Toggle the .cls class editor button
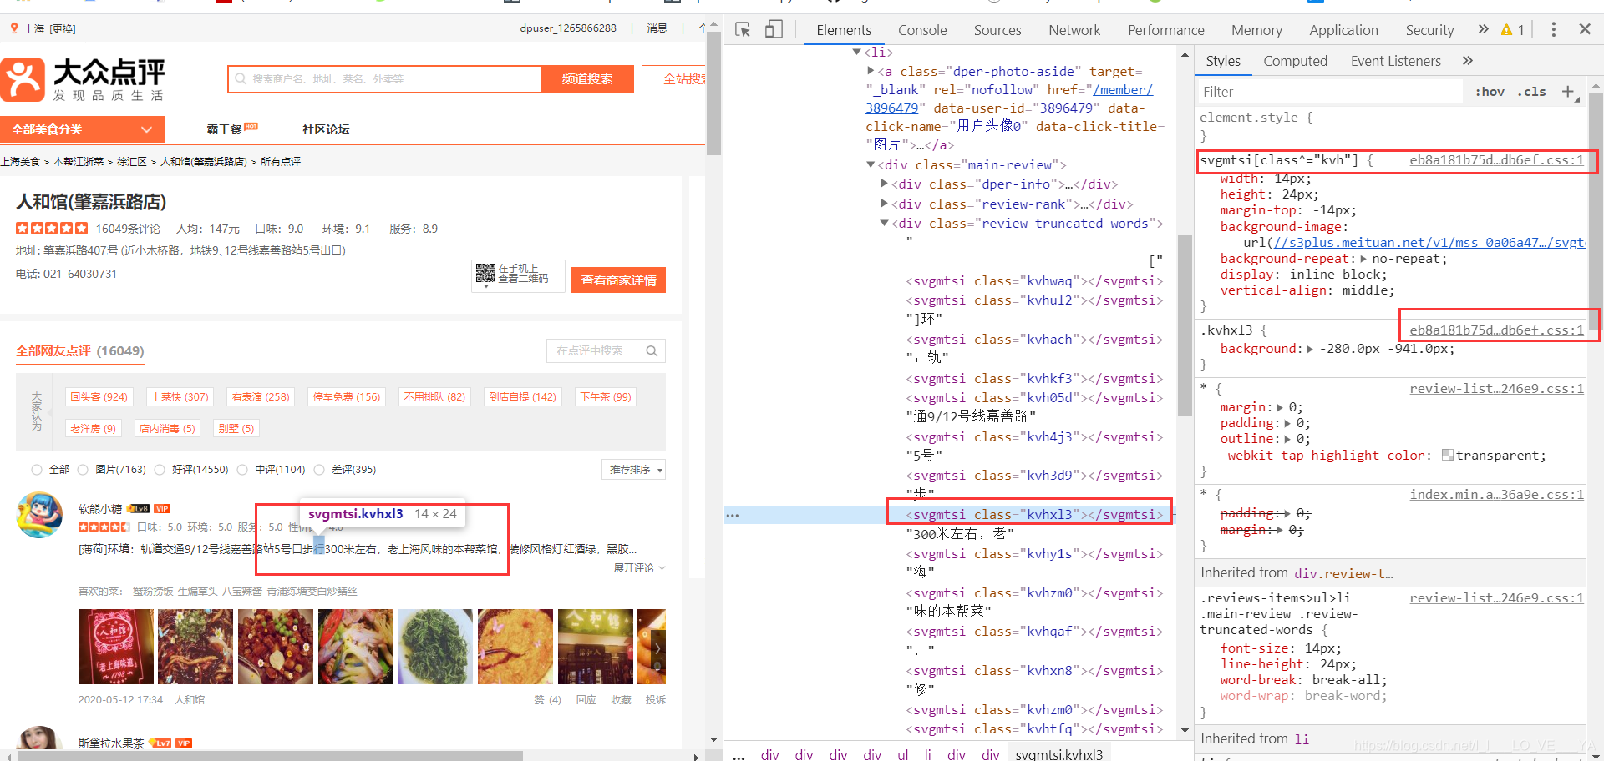 pyautogui.click(x=1531, y=92)
